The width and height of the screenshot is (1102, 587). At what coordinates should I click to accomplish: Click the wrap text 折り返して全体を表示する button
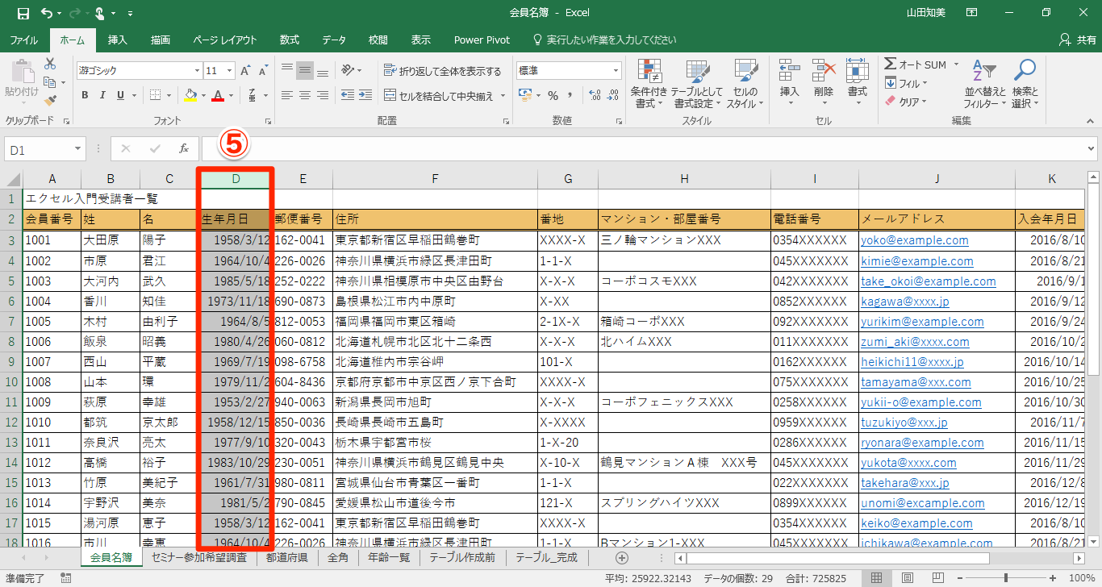443,71
